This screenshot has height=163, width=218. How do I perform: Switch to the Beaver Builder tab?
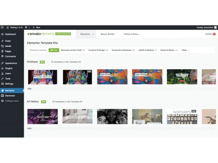coord(108,34)
